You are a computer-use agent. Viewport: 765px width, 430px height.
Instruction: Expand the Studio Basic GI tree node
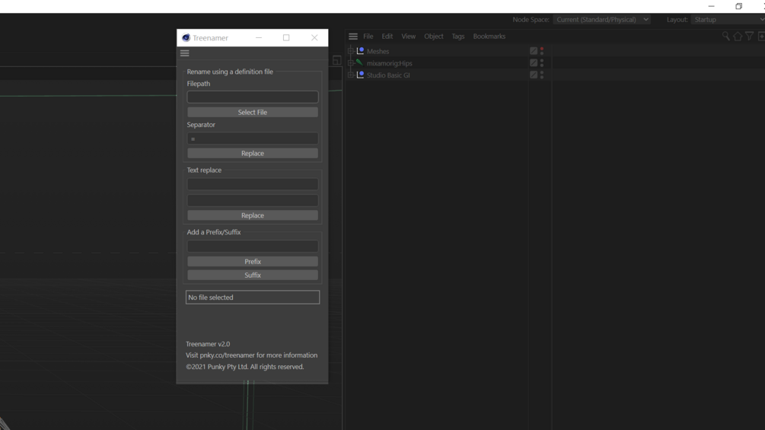click(x=350, y=75)
